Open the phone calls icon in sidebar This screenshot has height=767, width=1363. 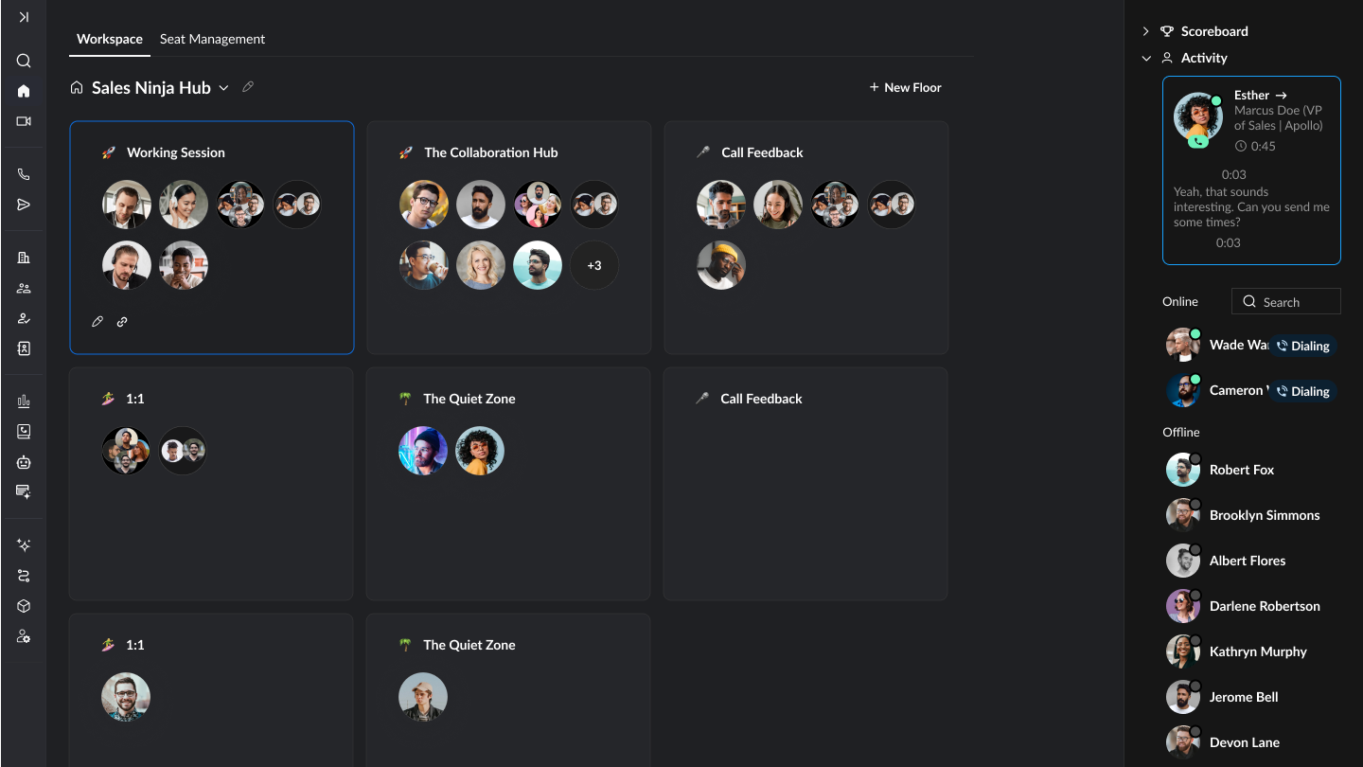pyautogui.click(x=24, y=174)
